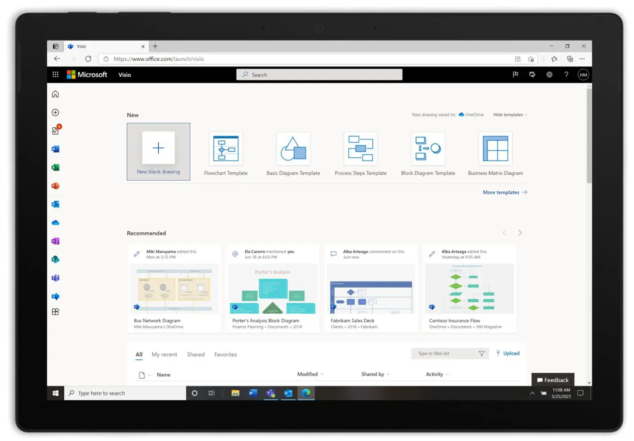Launch Teams from the left sidebar

[x=55, y=278]
